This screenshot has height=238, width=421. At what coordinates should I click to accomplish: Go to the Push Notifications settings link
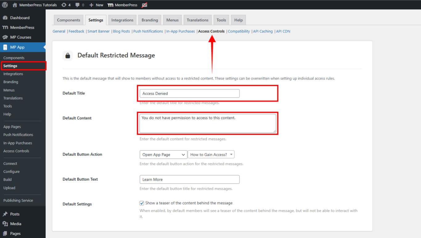point(148,31)
